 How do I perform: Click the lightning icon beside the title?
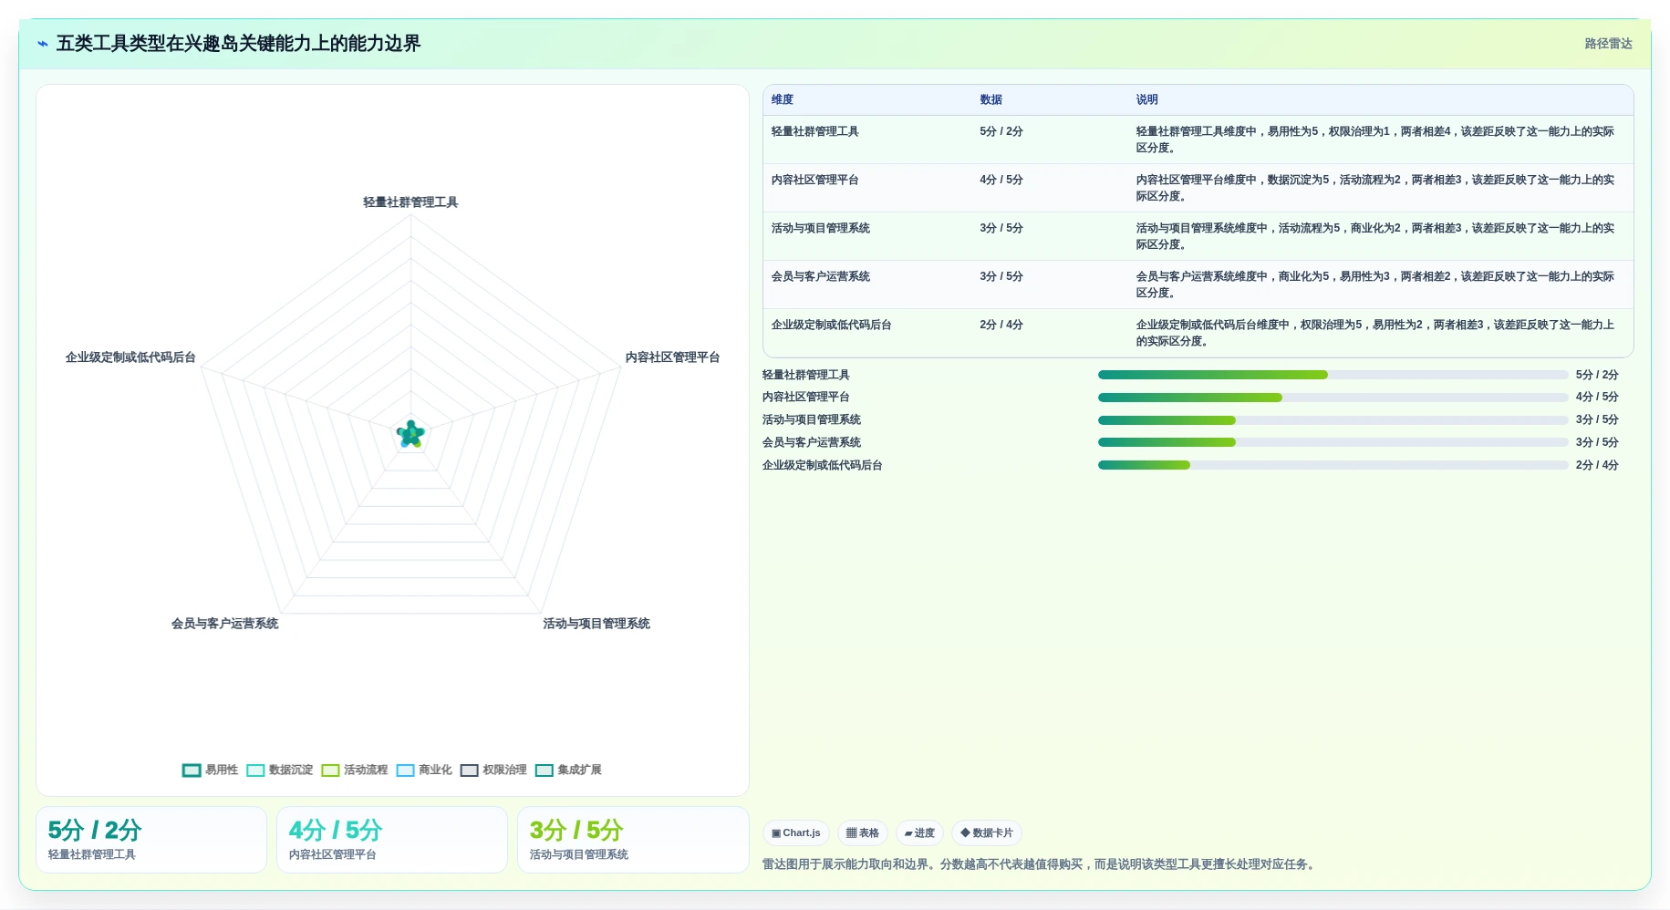point(43,44)
